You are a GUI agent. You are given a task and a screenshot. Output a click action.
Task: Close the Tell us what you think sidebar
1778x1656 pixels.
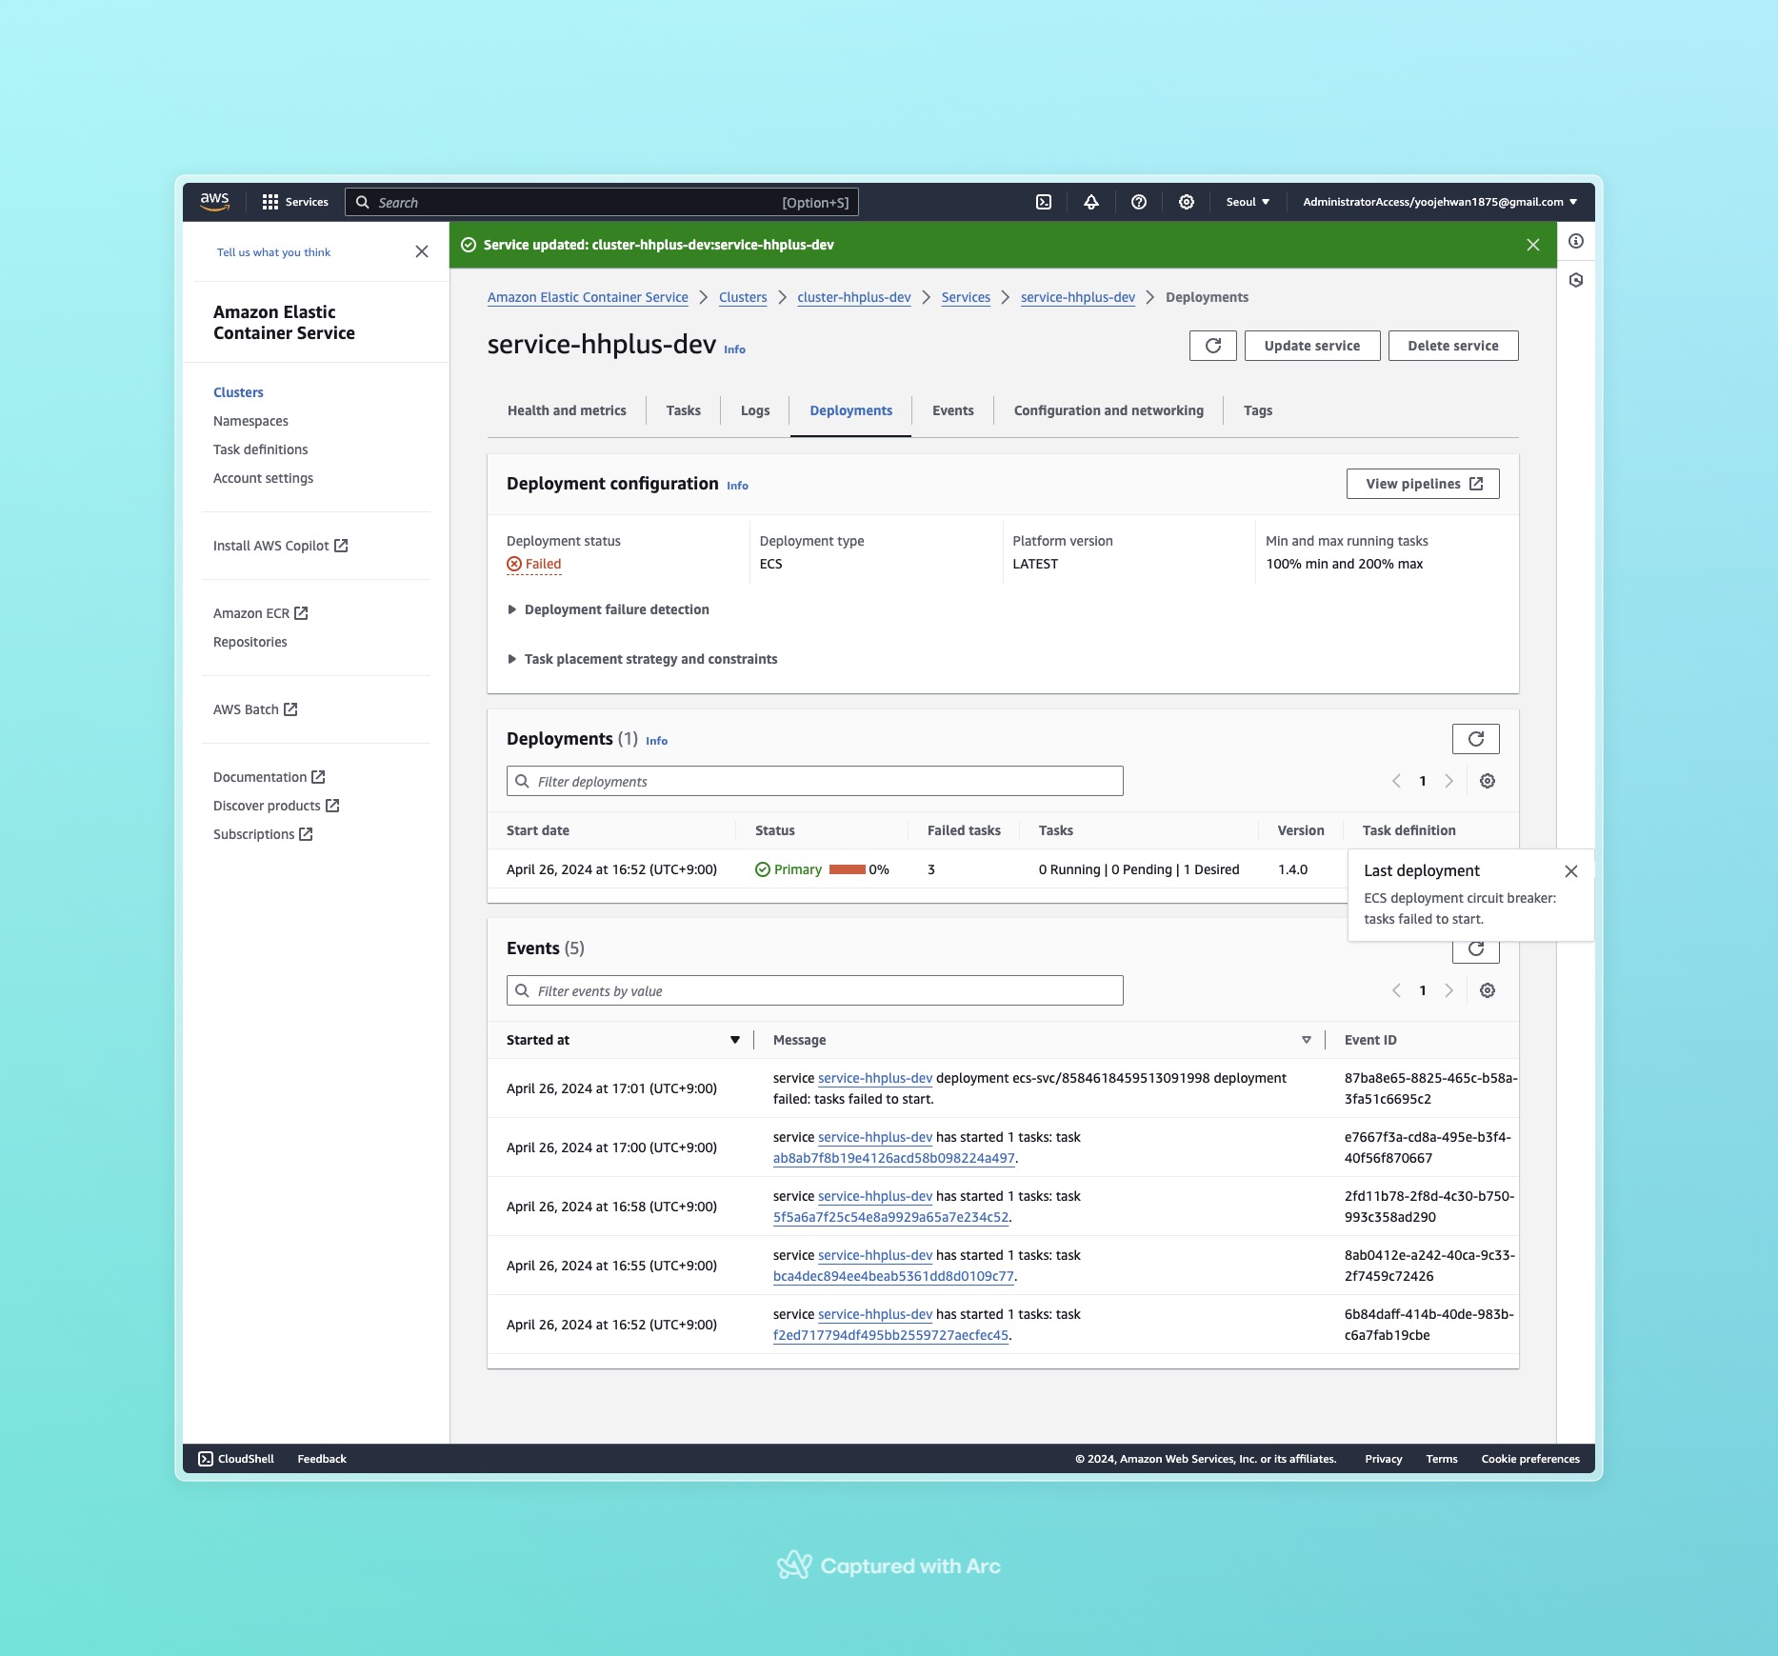422,251
